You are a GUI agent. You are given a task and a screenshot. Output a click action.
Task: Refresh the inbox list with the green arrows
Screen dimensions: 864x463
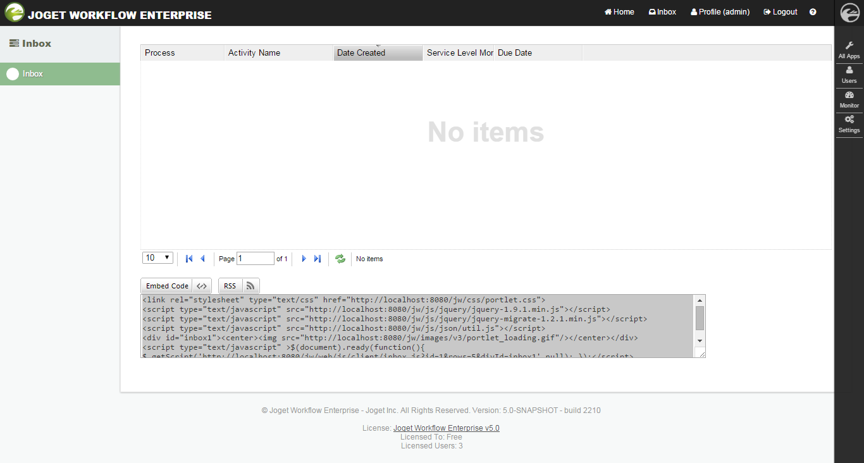[x=340, y=259]
